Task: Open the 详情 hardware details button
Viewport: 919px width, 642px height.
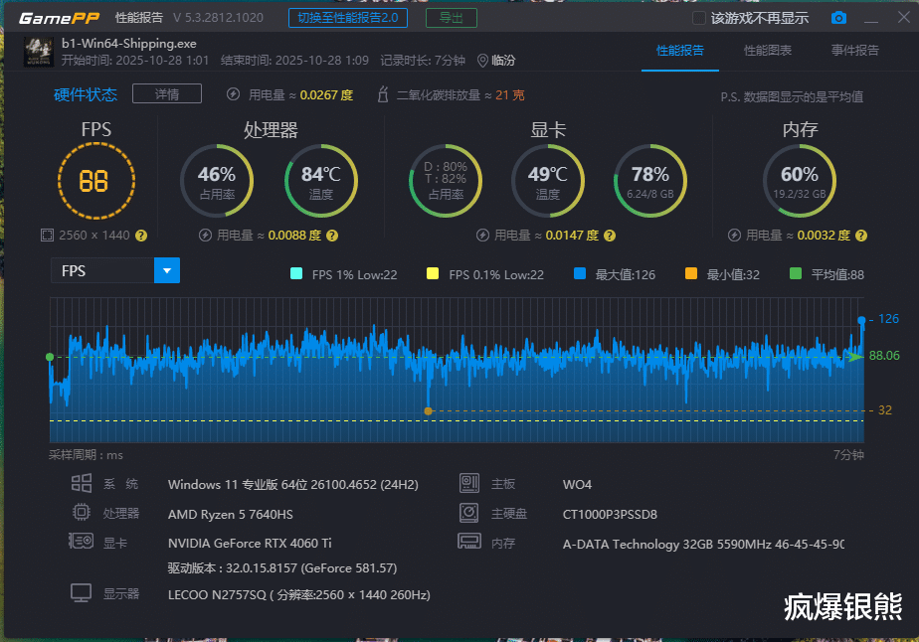Action: pos(167,93)
